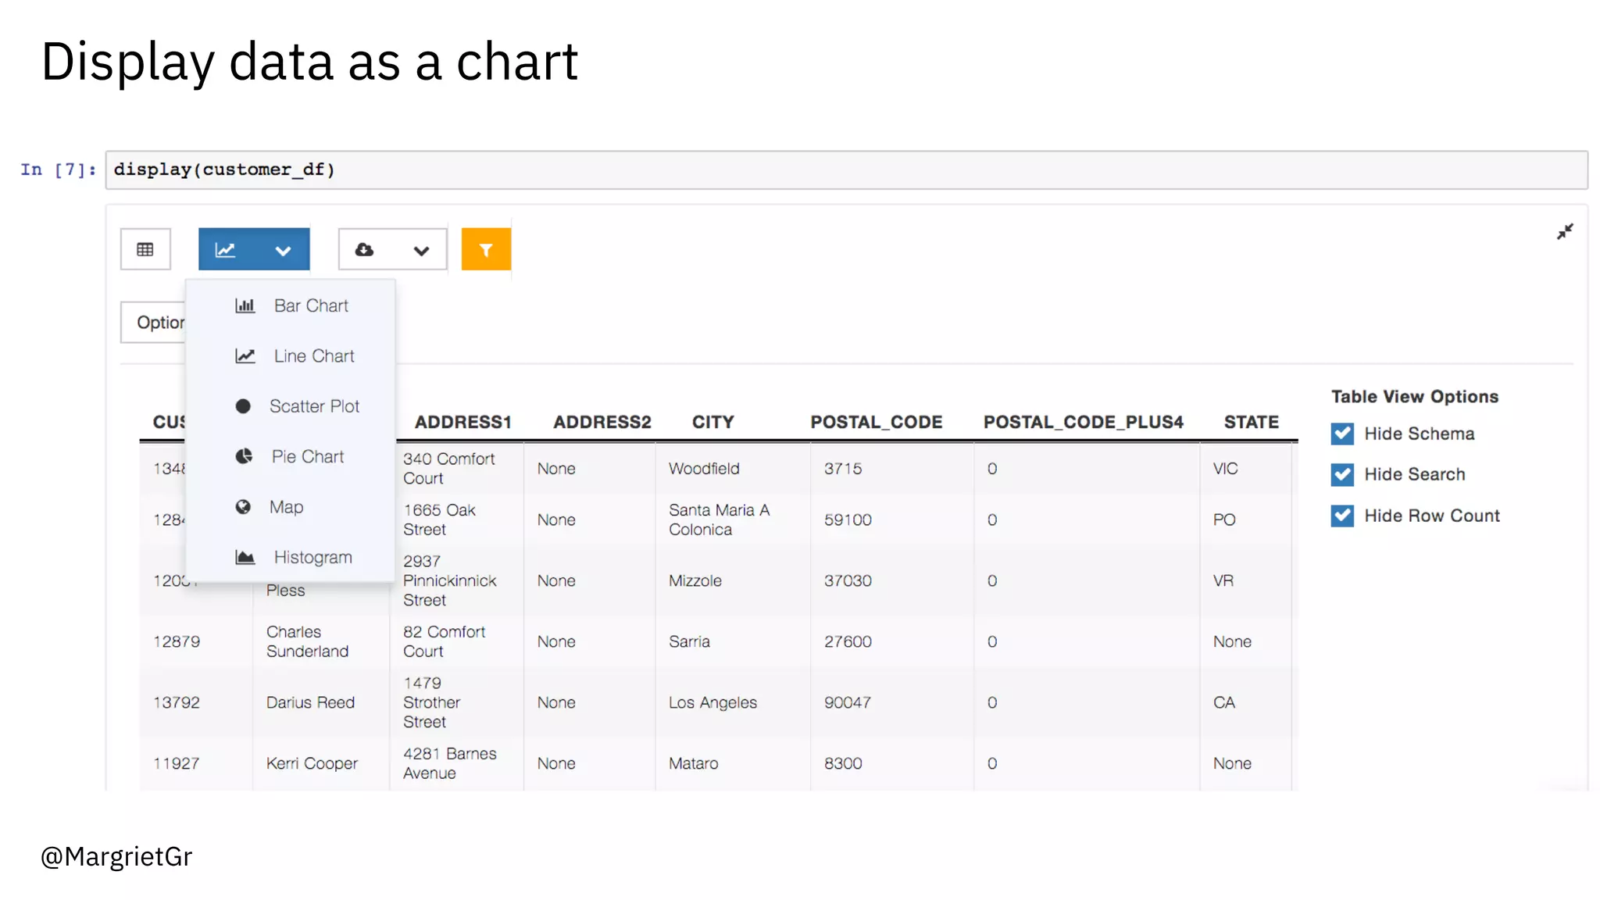This screenshot has height=900, width=1600.
Task: Click the Bar Chart icon
Action: click(x=245, y=305)
